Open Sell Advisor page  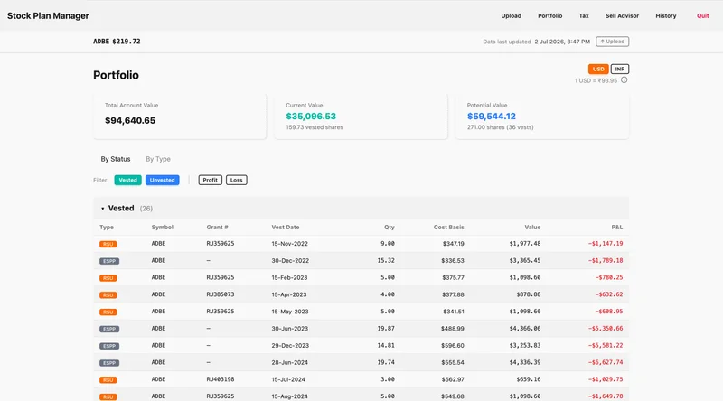[x=622, y=15]
